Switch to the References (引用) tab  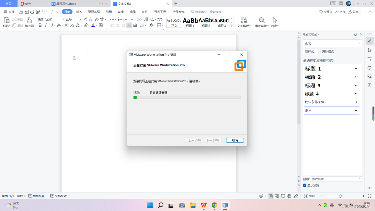109,12
